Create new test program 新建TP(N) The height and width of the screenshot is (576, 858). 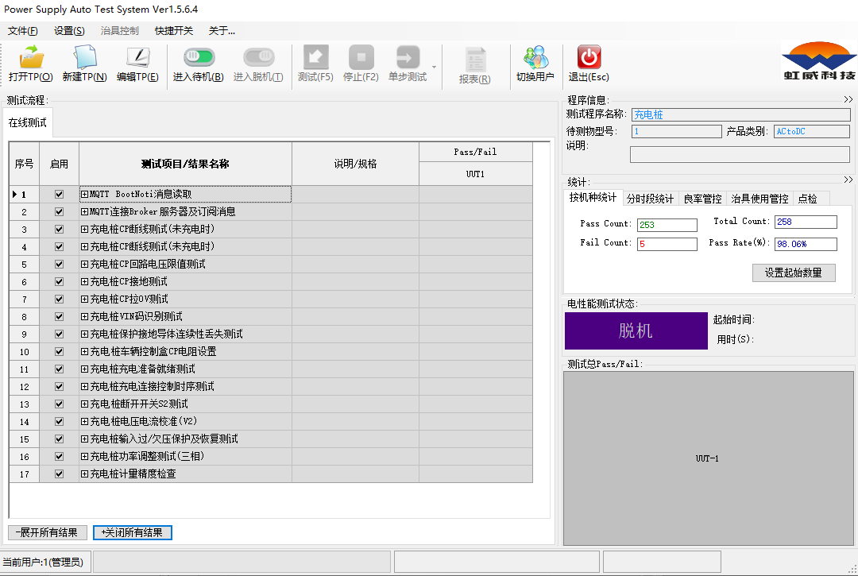[x=84, y=64]
